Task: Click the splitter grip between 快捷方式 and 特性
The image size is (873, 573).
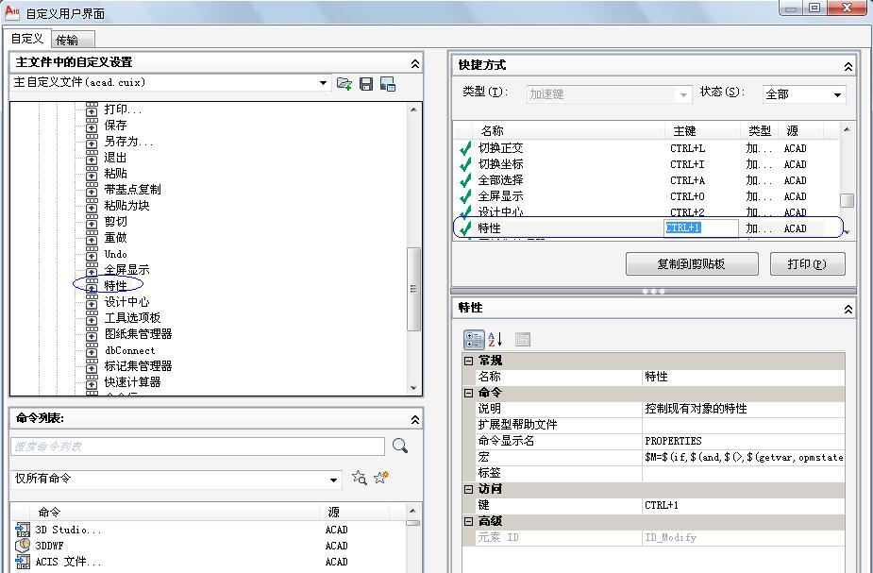Action: 653,292
